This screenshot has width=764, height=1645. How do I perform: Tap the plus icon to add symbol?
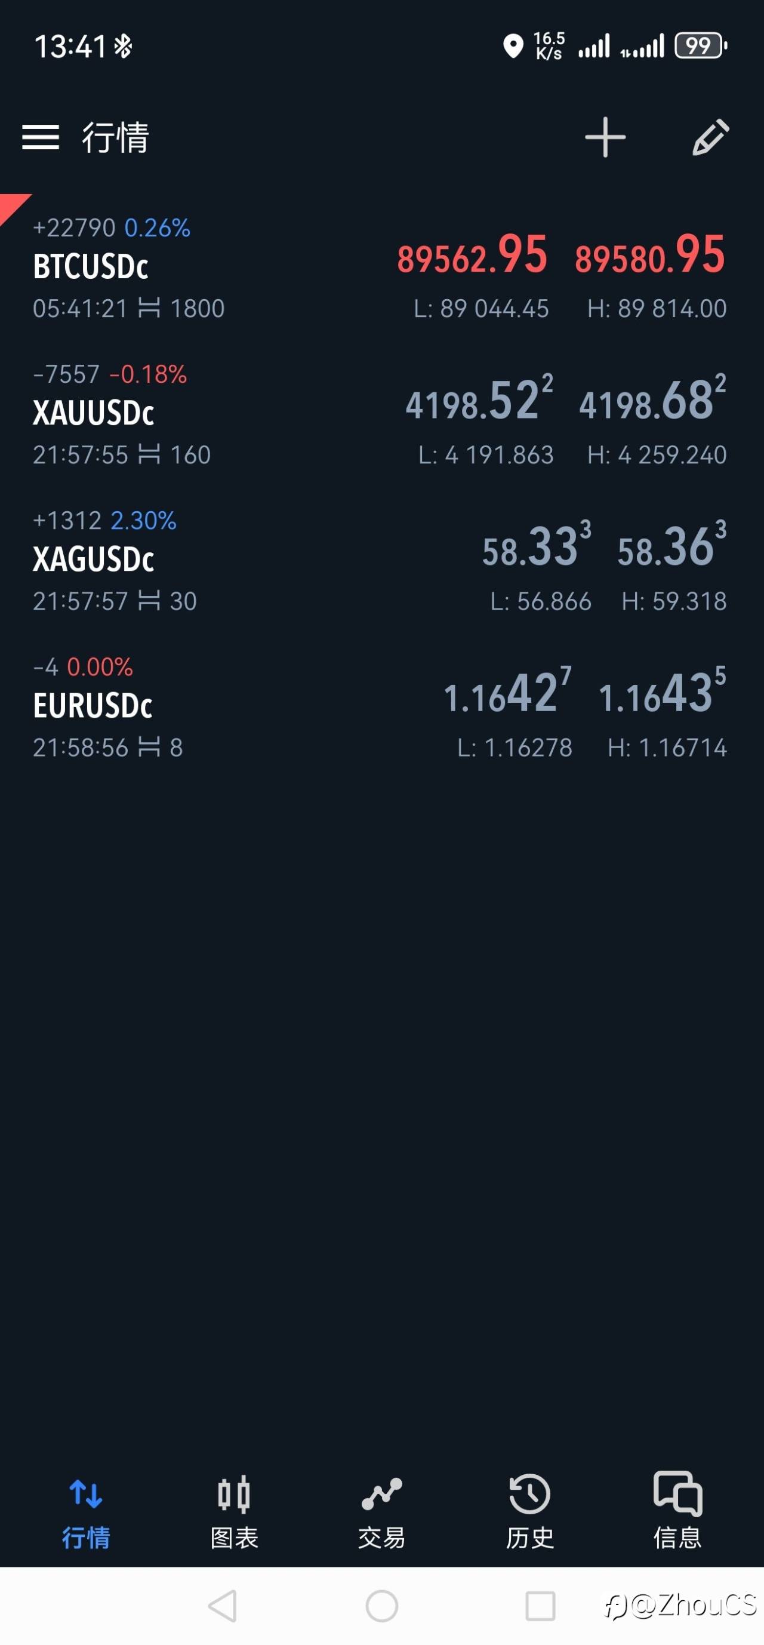605,137
